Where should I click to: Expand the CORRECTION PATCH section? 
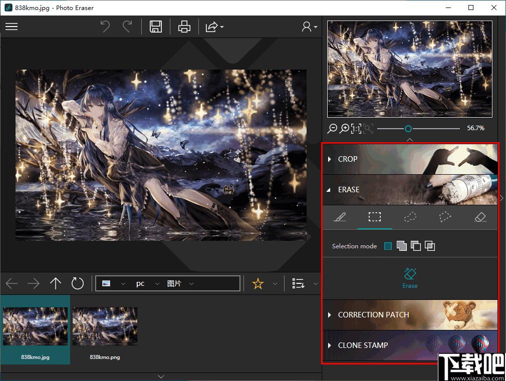point(410,315)
